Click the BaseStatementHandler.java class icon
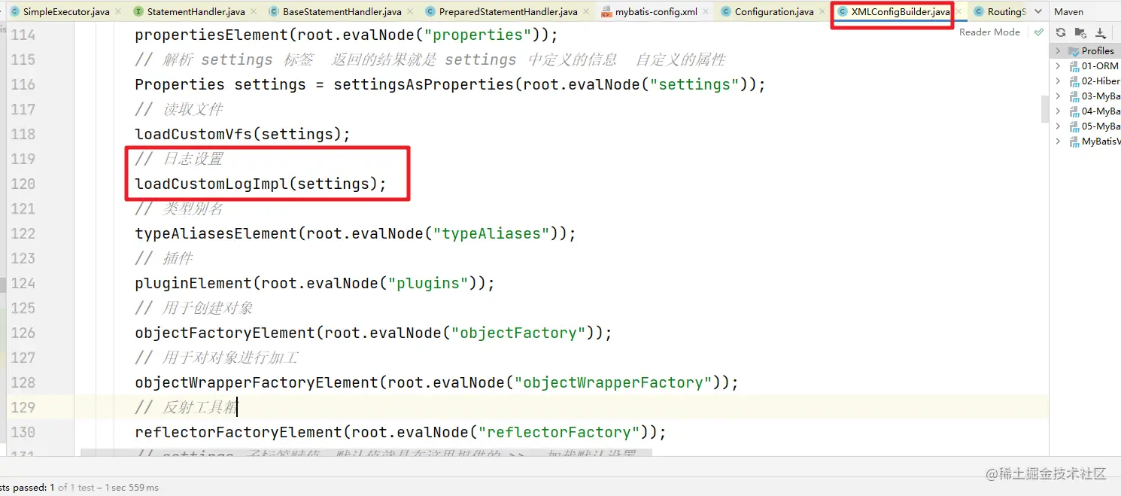The height and width of the screenshot is (496, 1121). 274,12
